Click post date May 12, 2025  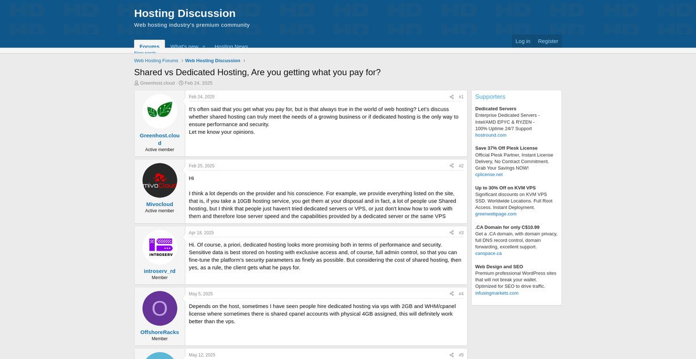point(202,355)
